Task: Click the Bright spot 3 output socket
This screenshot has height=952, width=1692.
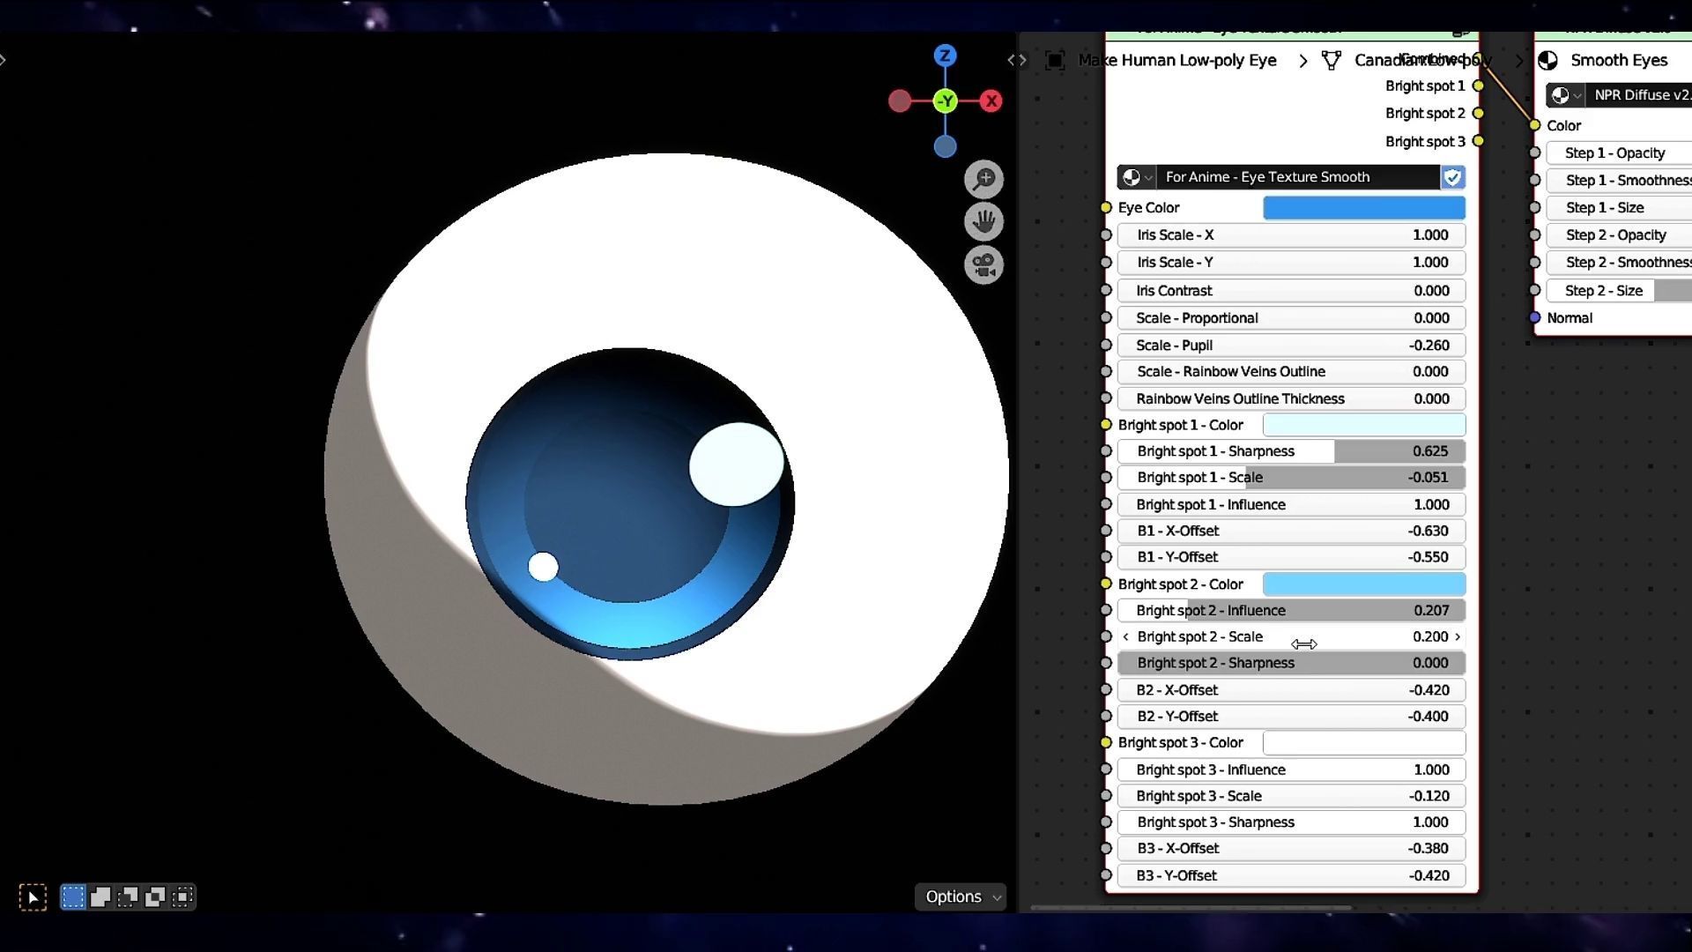Action: (1479, 141)
